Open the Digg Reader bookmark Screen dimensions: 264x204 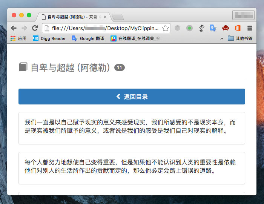coord(49,38)
